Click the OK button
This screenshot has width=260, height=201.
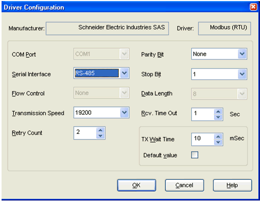(x=136, y=185)
